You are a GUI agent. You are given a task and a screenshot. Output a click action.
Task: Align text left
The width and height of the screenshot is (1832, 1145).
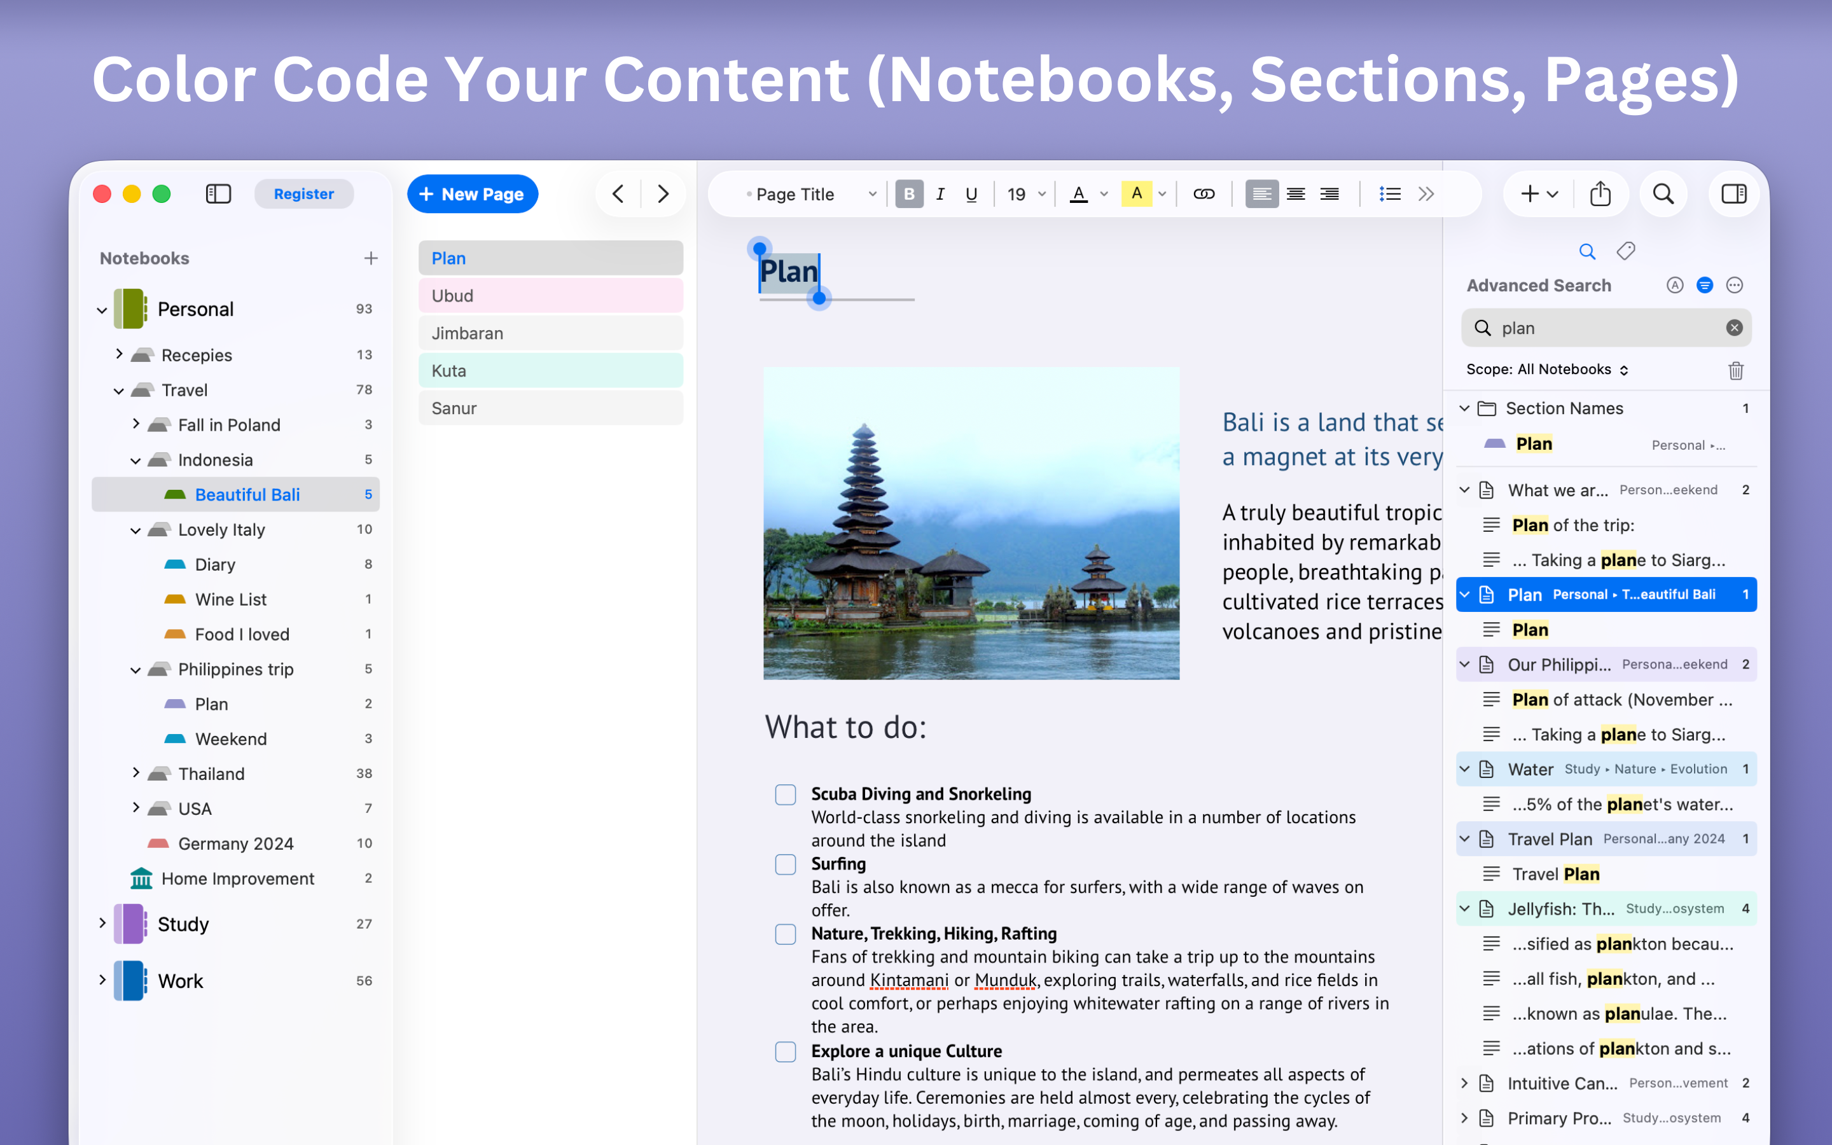1261,194
